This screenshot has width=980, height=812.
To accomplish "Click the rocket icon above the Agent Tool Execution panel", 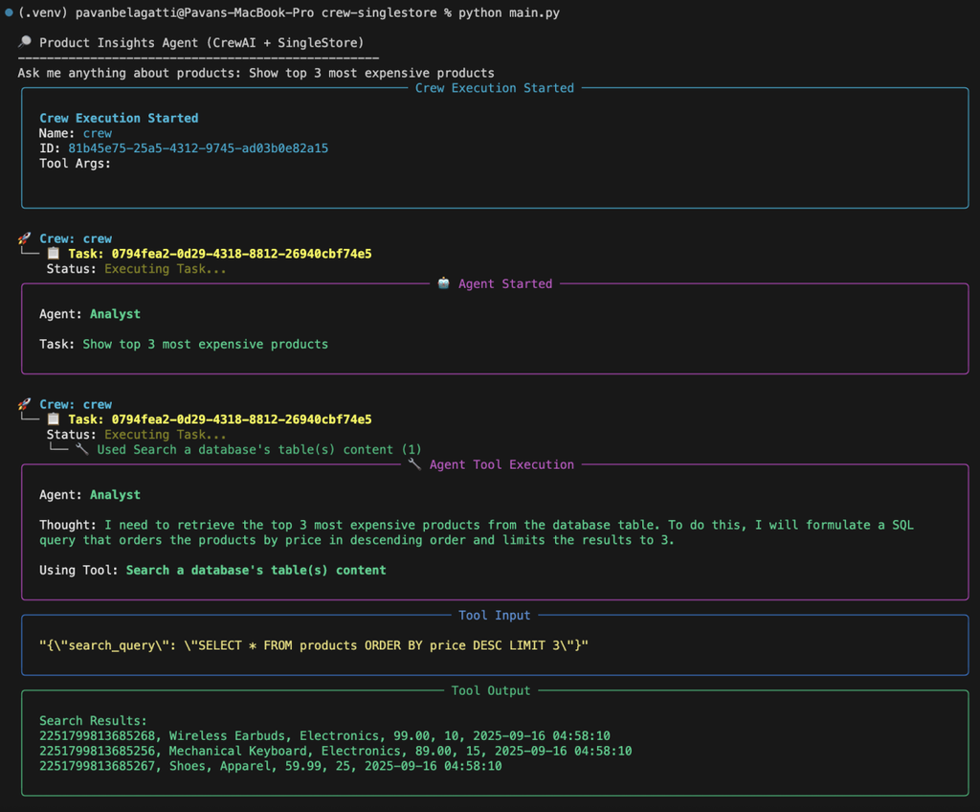I will (25, 404).
